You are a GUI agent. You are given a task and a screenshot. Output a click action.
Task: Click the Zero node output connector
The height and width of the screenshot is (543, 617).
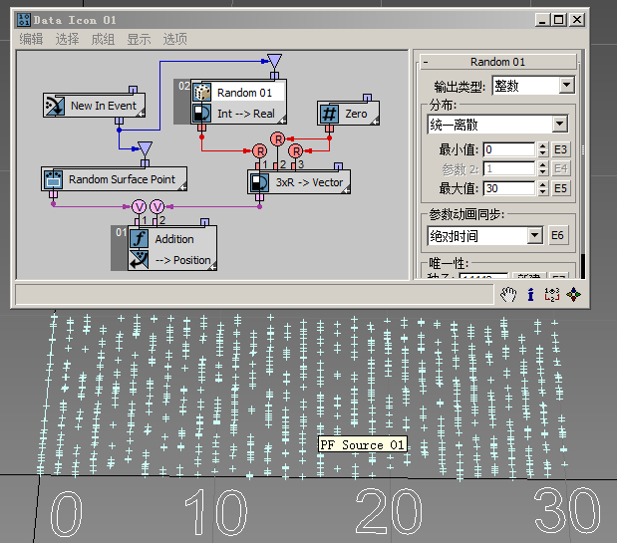click(x=329, y=129)
